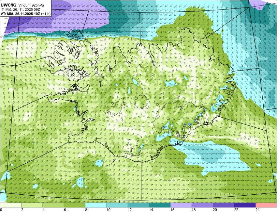Click the violet 20–22 legend swatch
The height and width of the screenshot is (212, 277).
[x=224, y=205]
